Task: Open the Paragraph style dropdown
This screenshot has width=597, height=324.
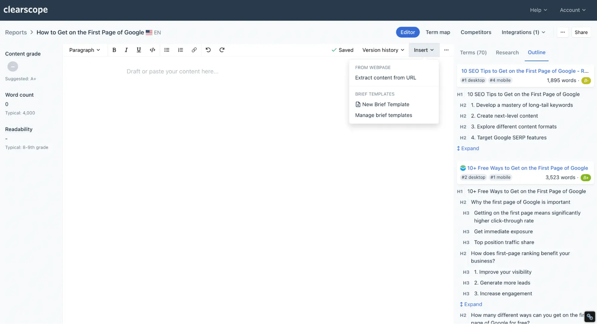Action: (85, 50)
